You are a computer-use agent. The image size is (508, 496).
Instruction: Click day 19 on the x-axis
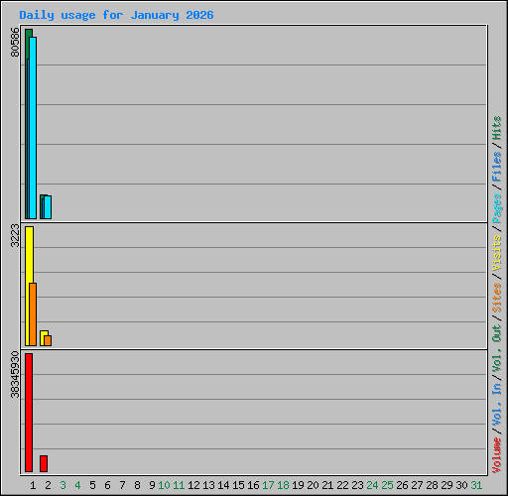tap(298, 485)
